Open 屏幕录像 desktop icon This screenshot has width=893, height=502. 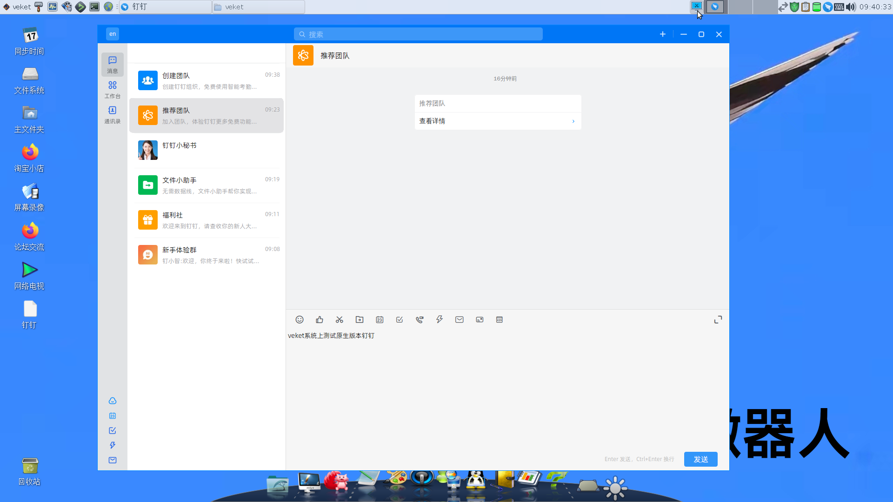pyautogui.click(x=29, y=198)
